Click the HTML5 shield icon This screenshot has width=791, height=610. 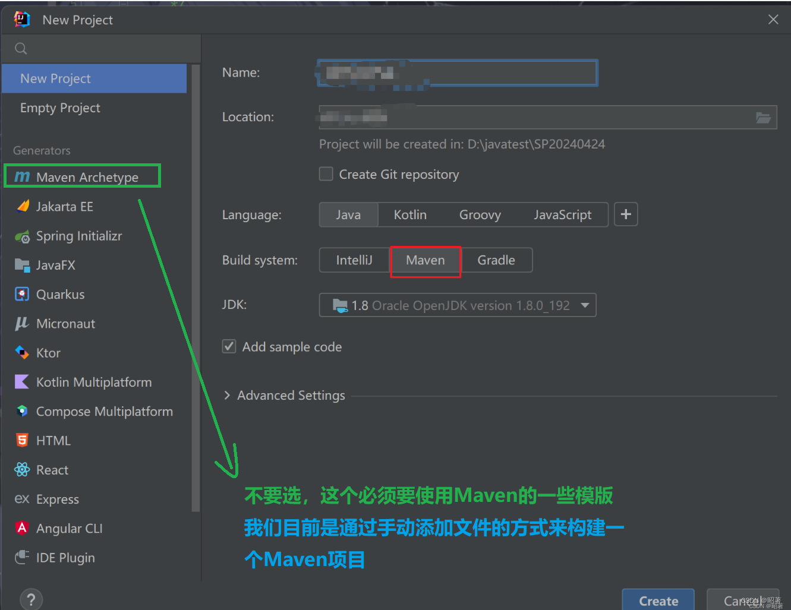point(22,440)
